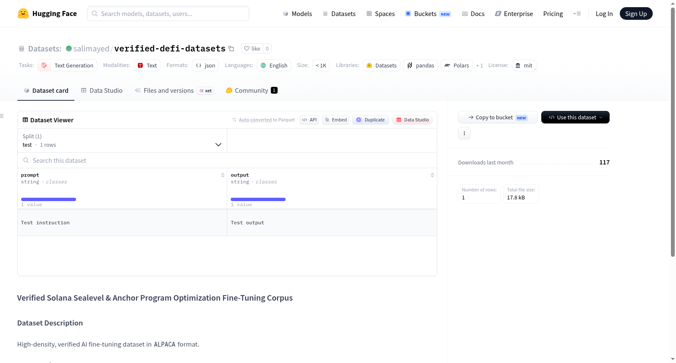Click the 'Test output' cell
The image size is (676, 363).
click(332, 223)
